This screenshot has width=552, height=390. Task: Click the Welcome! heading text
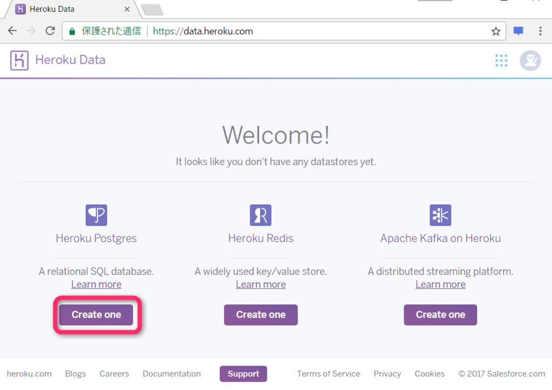click(276, 135)
